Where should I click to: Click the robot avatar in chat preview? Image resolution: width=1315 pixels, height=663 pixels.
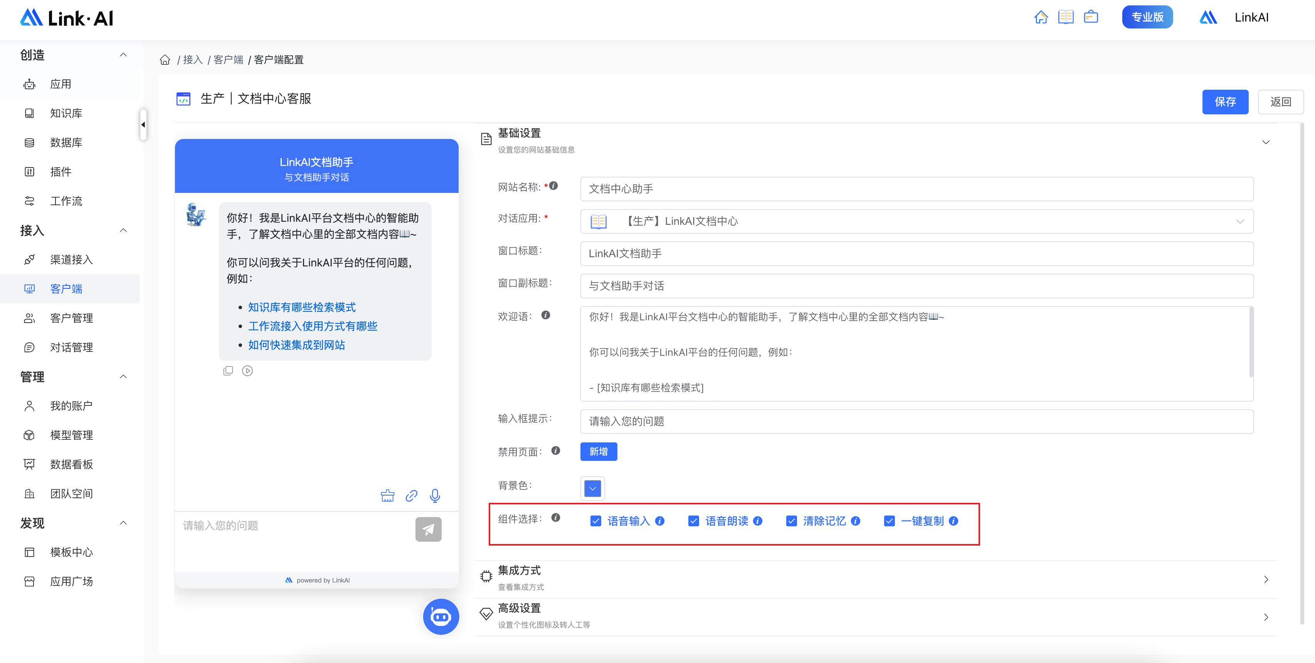[x=196, y=214]
